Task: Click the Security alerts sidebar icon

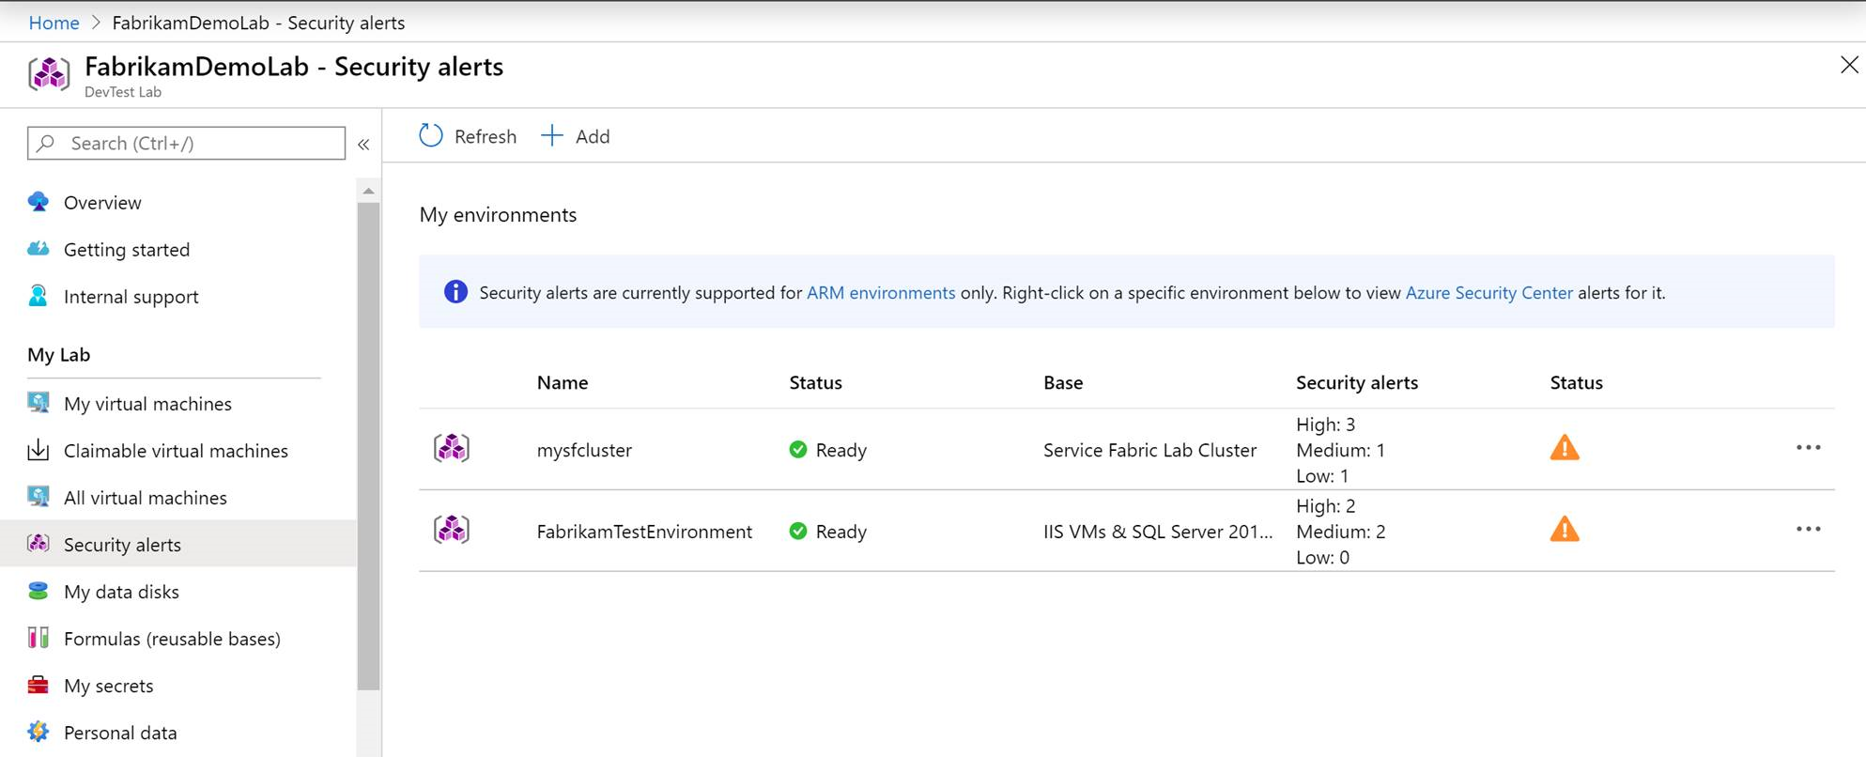Action: coord(39,544)
